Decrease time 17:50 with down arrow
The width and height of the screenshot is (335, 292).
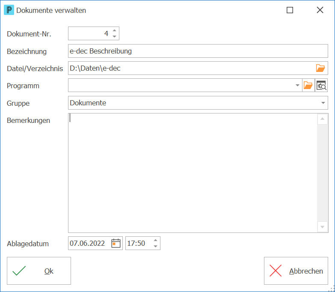click(x=156, y=246)
